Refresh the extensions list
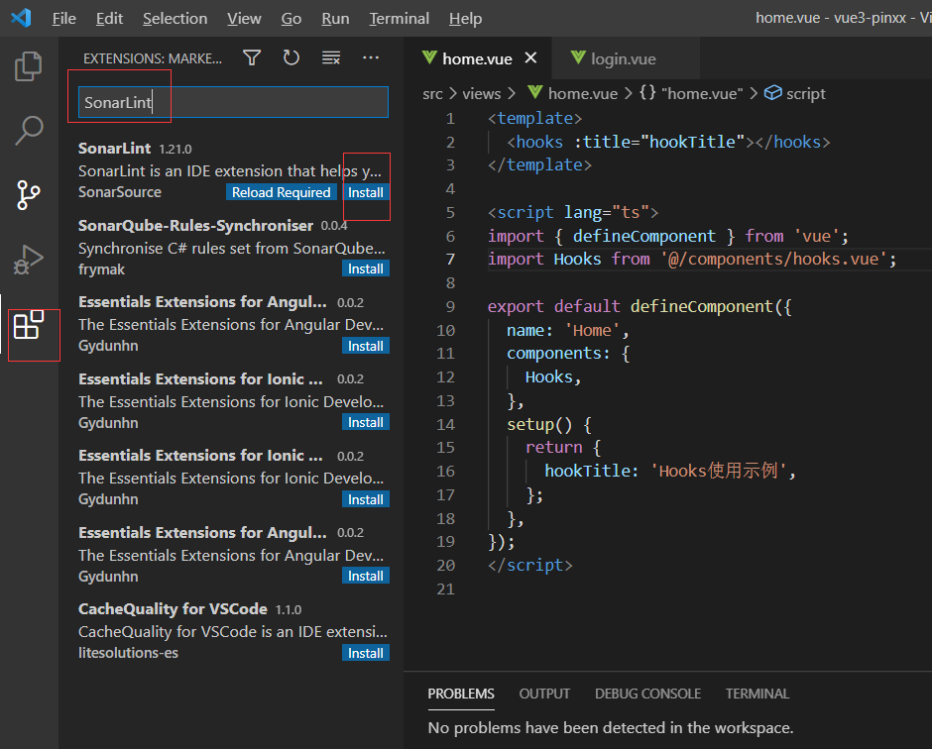The width and height of the screenshot is (932, 749). (291, 58)
